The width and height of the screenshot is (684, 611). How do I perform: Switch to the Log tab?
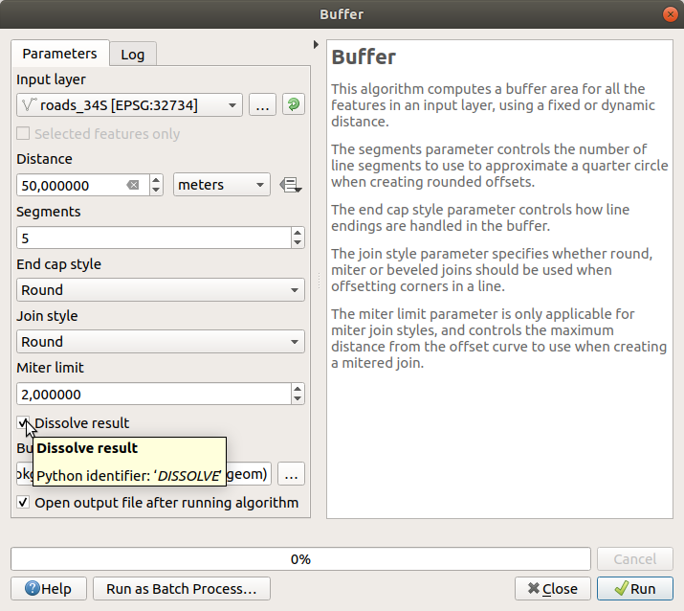pos(132,55)
